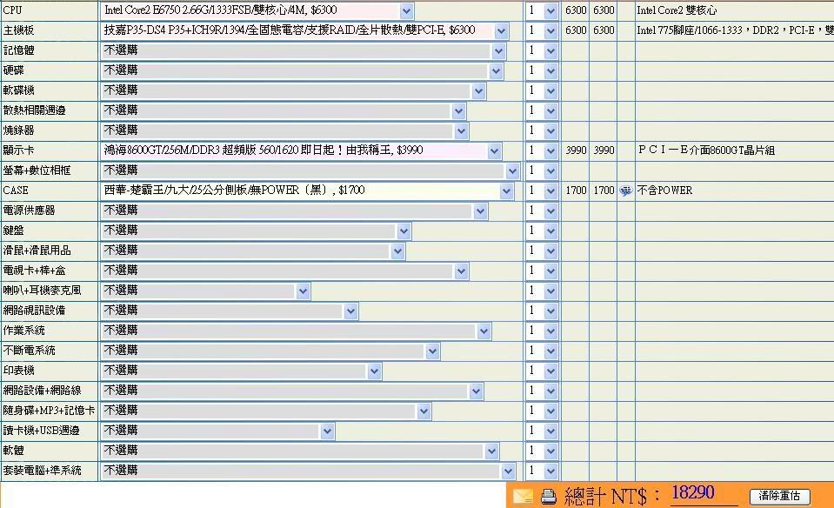The image size is (834, 508).
Task: Change the 顯示卡 quantity dropdown
Action: tap(541, 150)
